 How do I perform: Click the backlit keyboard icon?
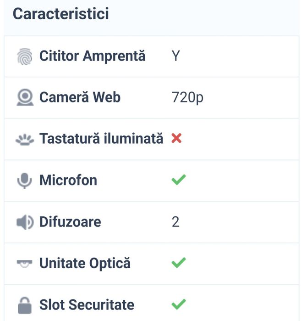point(25,139)
